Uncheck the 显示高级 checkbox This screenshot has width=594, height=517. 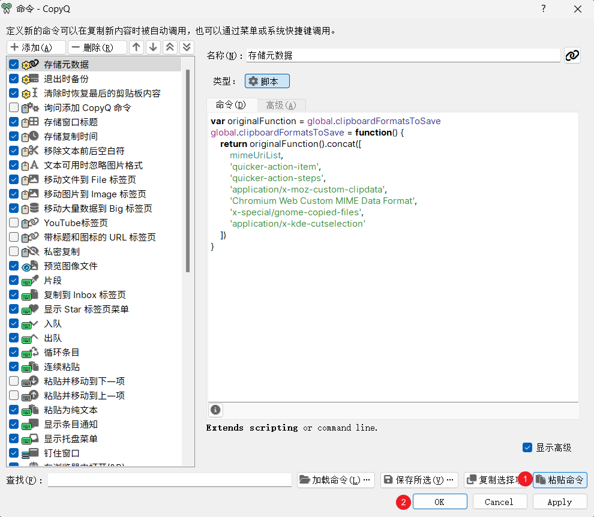tap(527, 447)
